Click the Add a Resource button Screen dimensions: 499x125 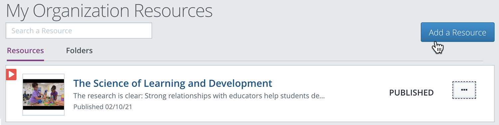coord(457,32)
